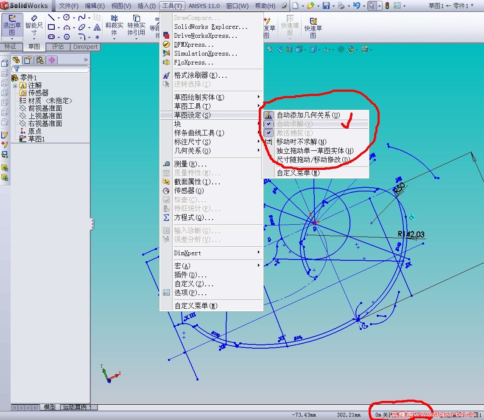The height and width of the screenshot is (420, 484).
Task: Click Convert Entities (转换实体引用) tool
Action: 136,25
